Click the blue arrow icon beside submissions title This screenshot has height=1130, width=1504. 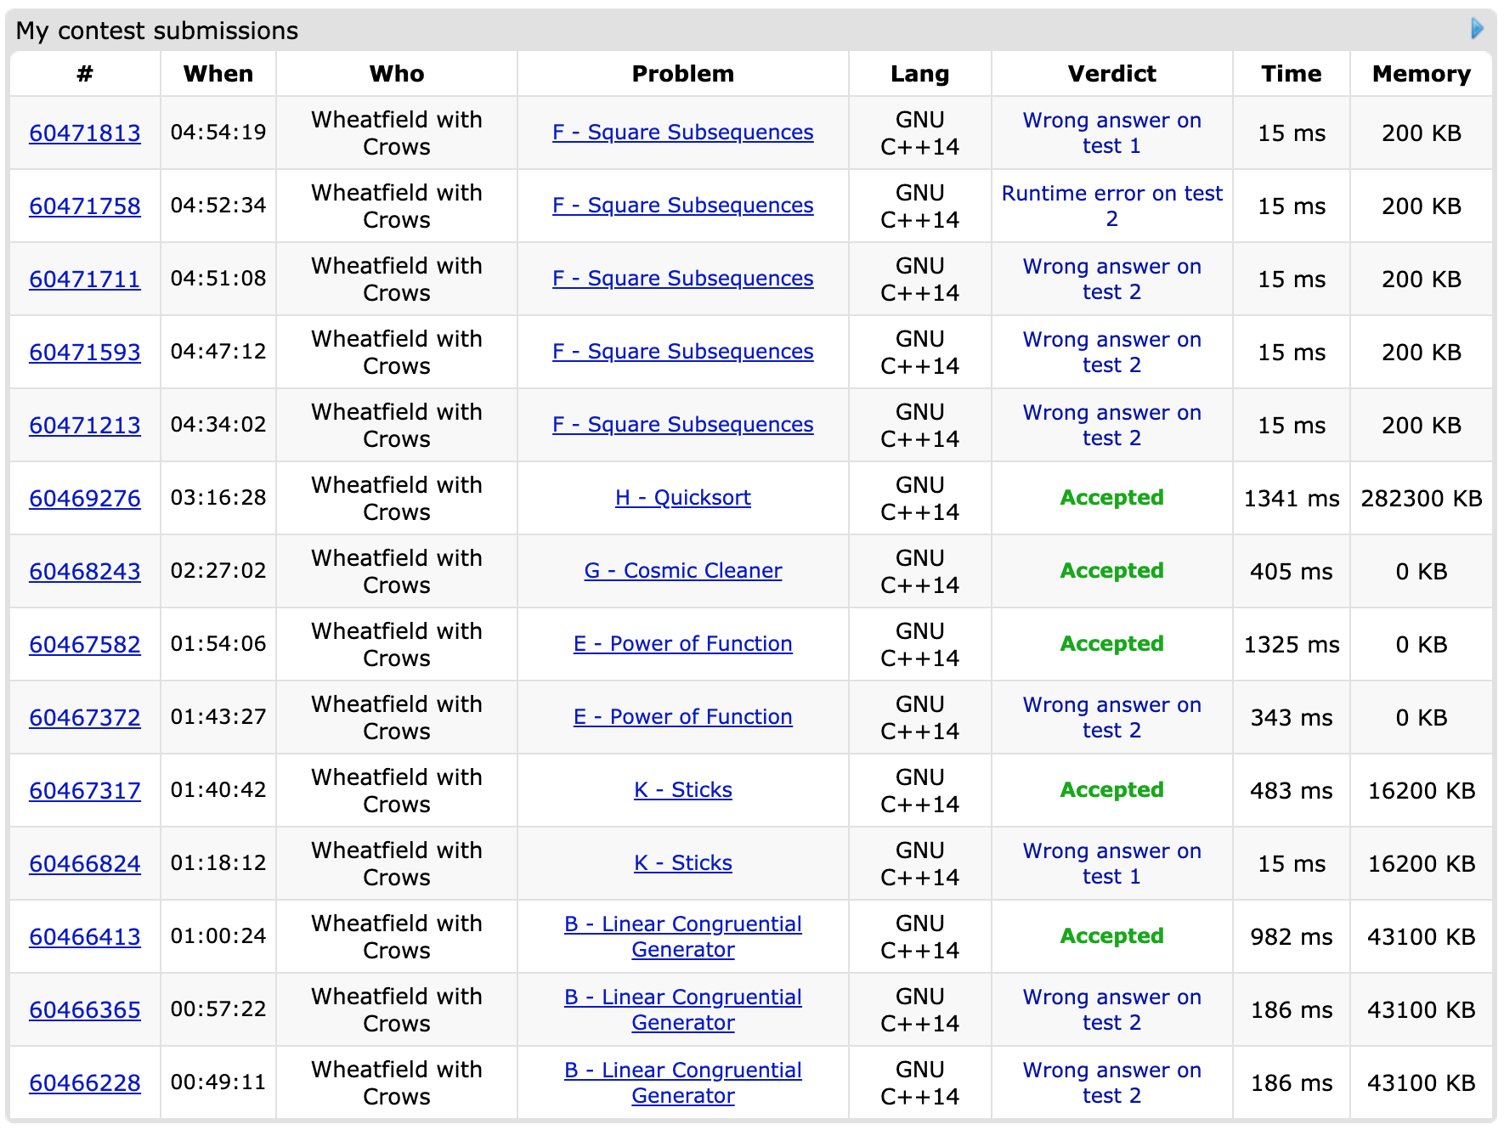[x=1477, y=29]
